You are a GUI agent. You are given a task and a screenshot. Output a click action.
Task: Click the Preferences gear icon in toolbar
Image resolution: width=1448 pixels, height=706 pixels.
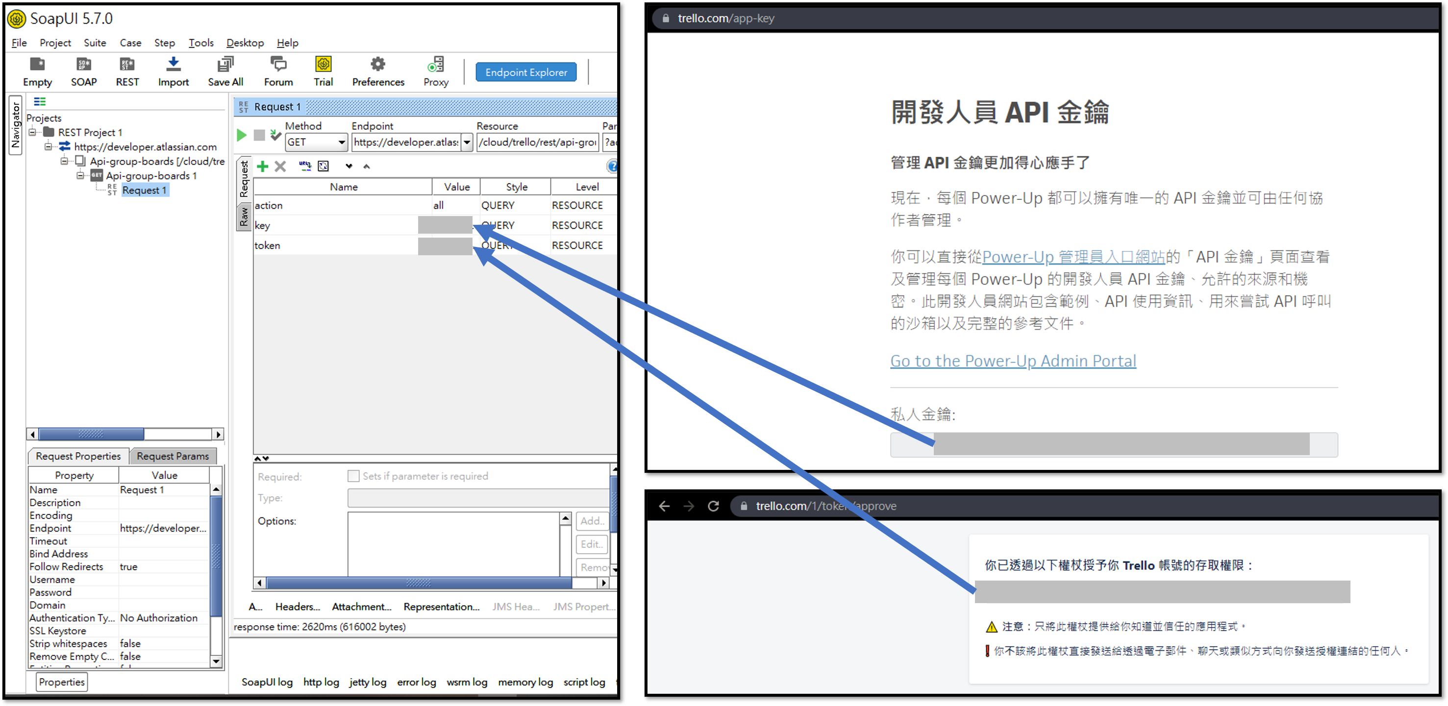coord(378,64)
